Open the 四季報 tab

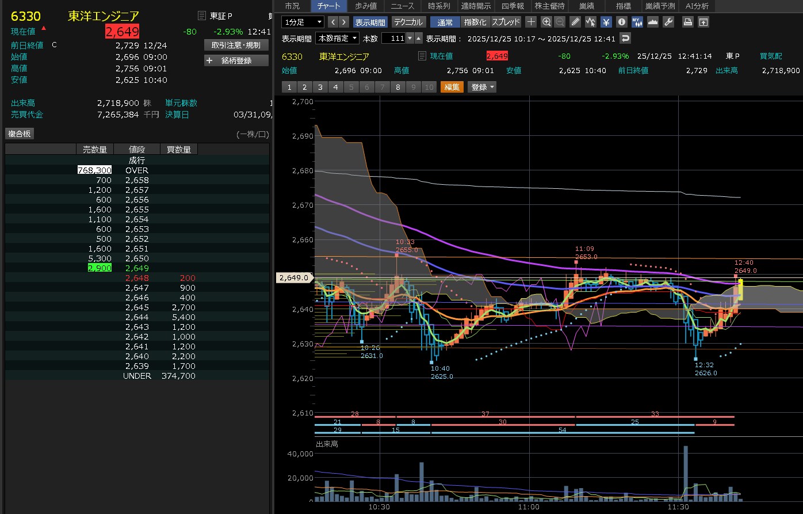point(513,6)
